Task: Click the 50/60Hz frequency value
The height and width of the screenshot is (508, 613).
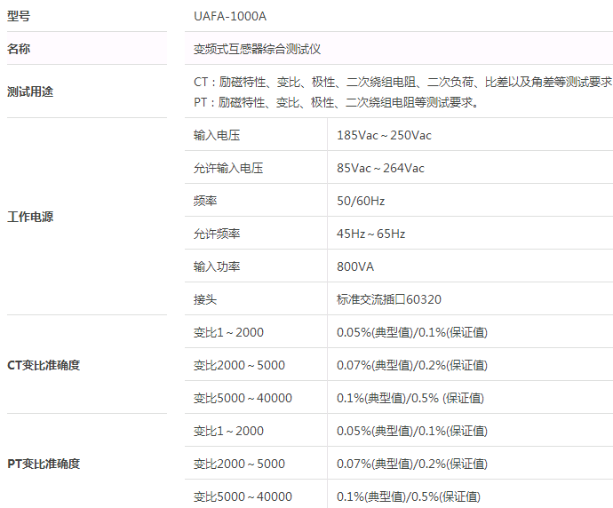Action: tap(361, 201)
